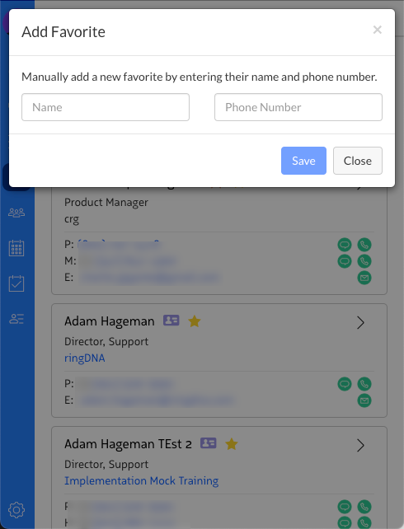Viewport: 404px width, 529px height.
Task: Open the ringDNA account link
Action: (x=85, y=358)
